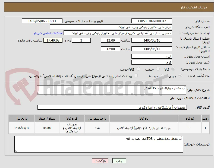Viewport: 214px width, 168px height.
Task: Click the announcement date field 1405/05/06 - 16:11
Action: pos(42,21)
